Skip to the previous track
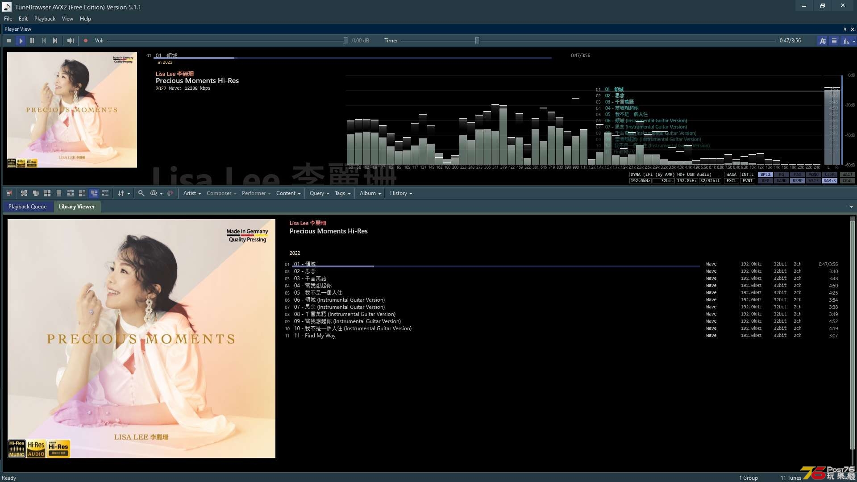Screen dimensions: 857x482 tap(44, 41)
